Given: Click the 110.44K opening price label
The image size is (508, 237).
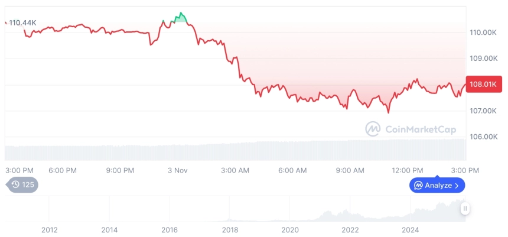Looking at the screenshot, I should (x=24, y=22).
